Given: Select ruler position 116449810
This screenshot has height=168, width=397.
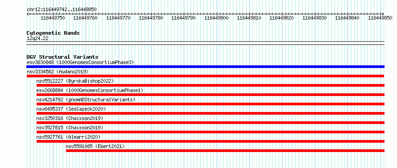Looking at the screenshot, I should tap(249, 18).
